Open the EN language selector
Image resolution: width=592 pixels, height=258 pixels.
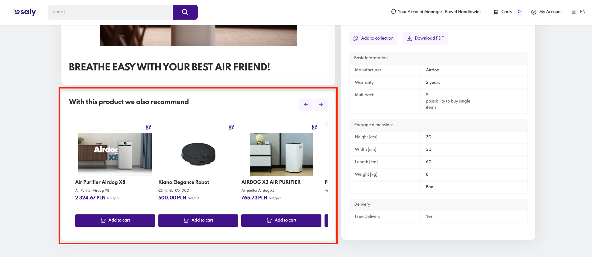tap(579, 12)
